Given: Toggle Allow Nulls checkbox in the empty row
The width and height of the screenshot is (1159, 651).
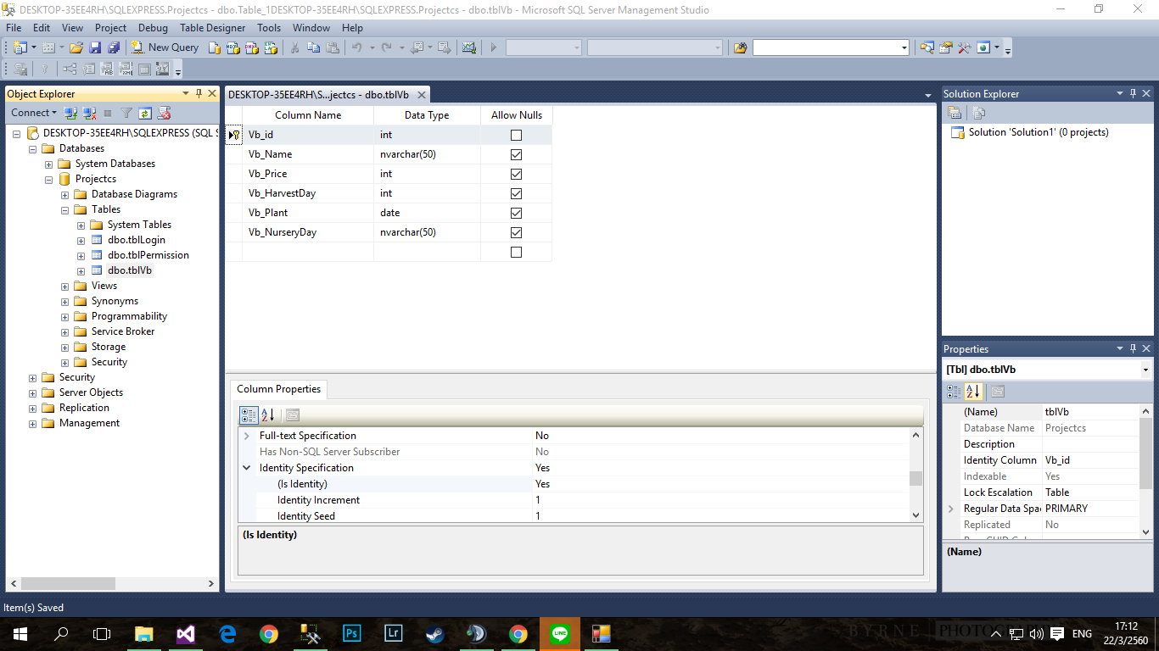Looking at the screenshot, I should (x=516, y=252).
